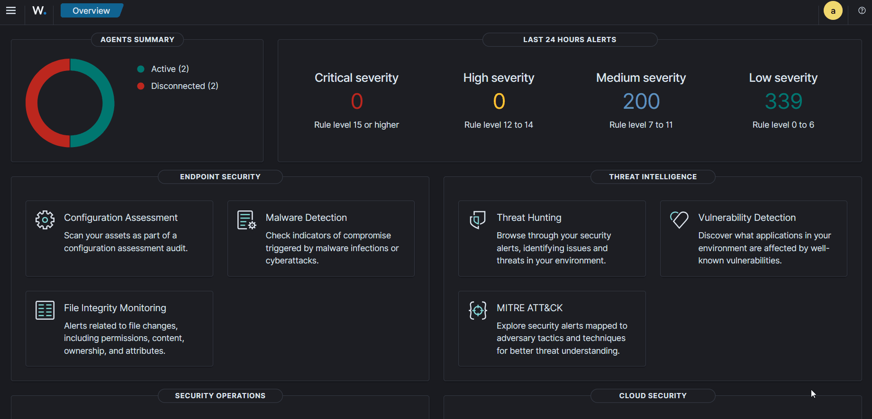Click the Threat Hunting shield icon
Screen dimensions: 872x419
478,220
